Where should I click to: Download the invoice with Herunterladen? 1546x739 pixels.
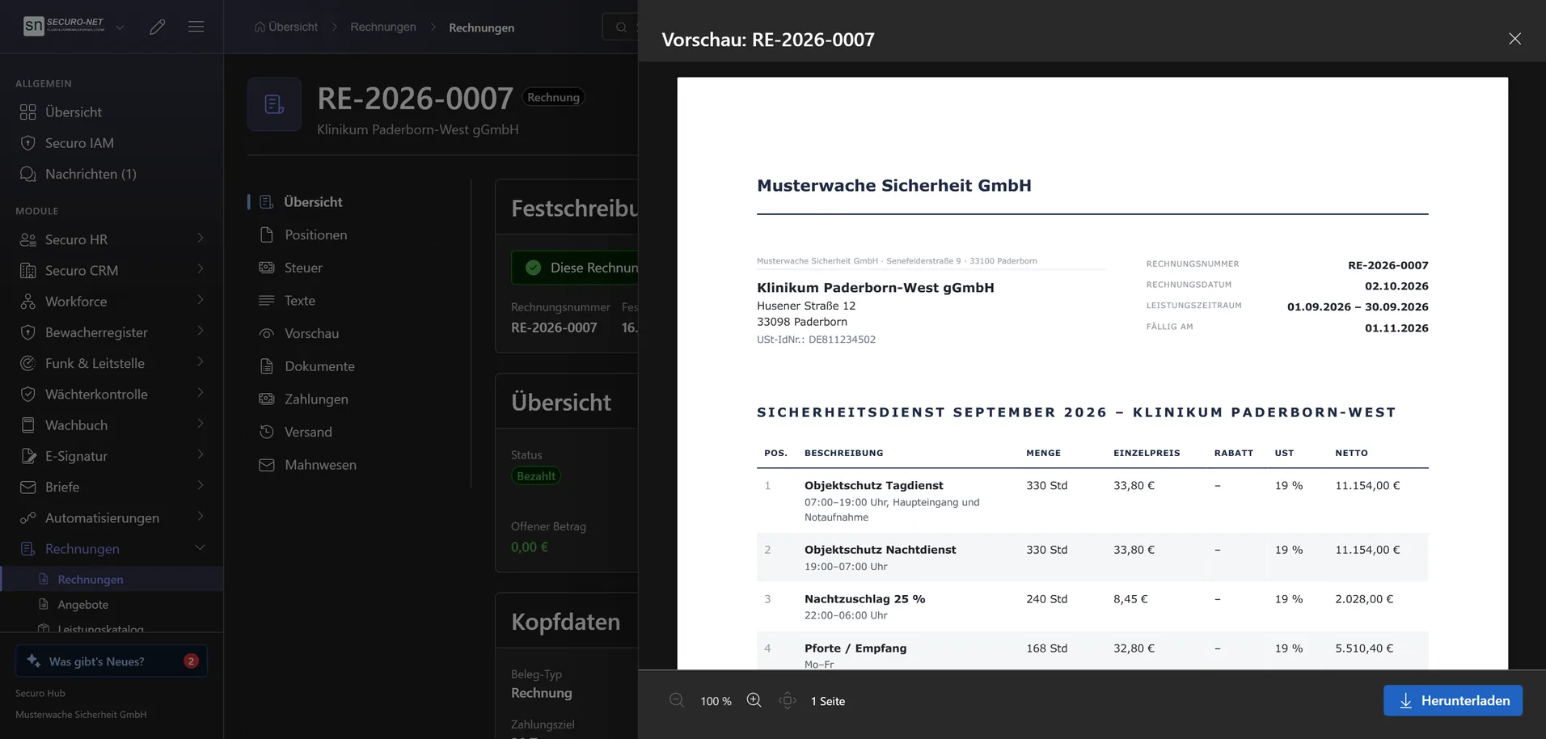(x=1453, y=700)
